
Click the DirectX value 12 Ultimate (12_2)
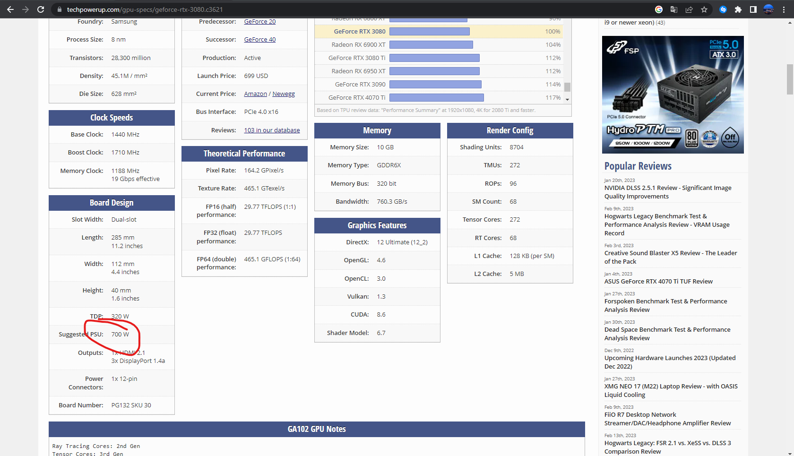tap(402, 242)
